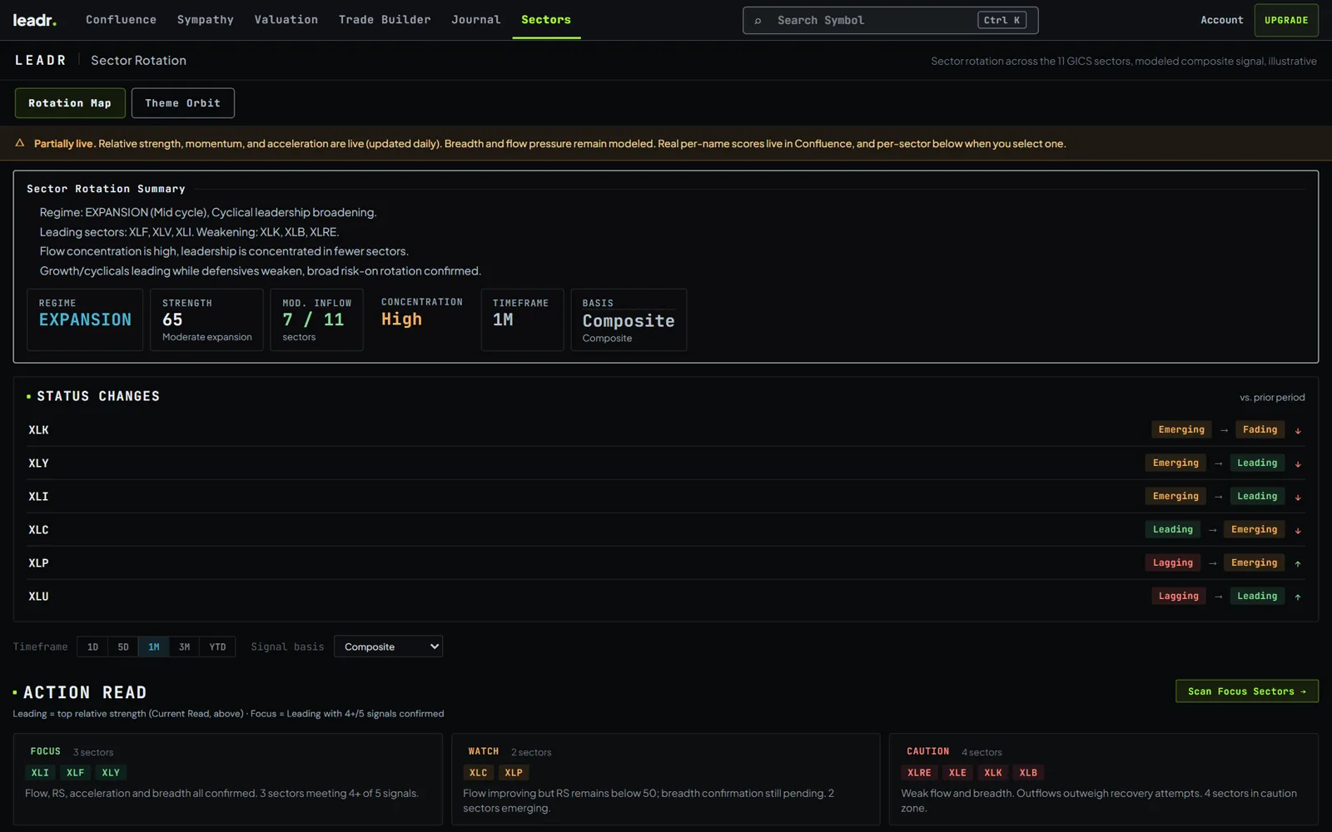
Task: Select the 1M timeframe
Action: 154,646
